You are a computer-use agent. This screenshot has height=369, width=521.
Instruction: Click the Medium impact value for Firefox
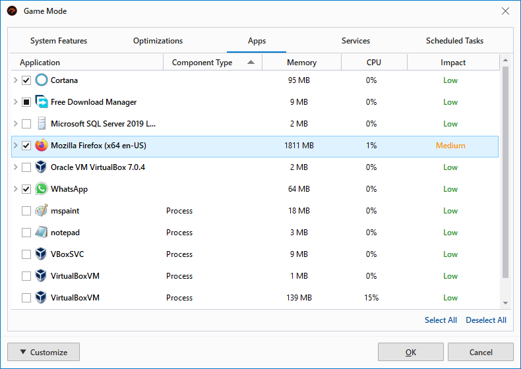coord(450,146)
